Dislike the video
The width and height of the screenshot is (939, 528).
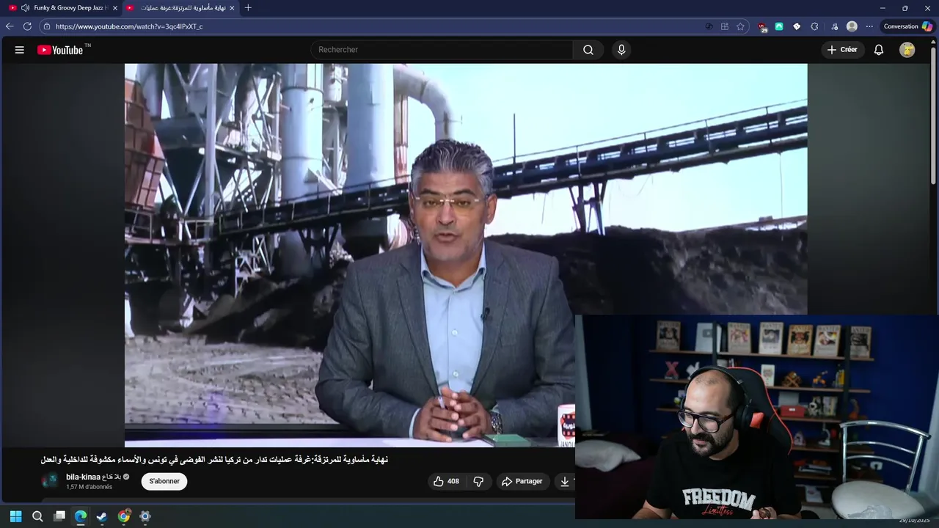point(478,481)
